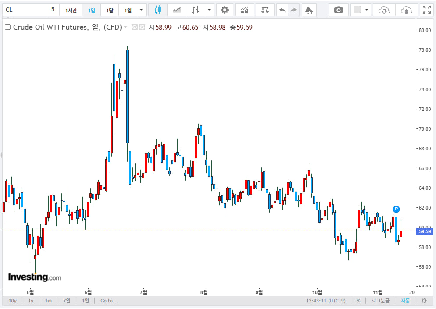This screenshot has width=436, height=309.
Task: Open the dropdown arrow beside the bar style icon
Action: click(x=209, y=10)
